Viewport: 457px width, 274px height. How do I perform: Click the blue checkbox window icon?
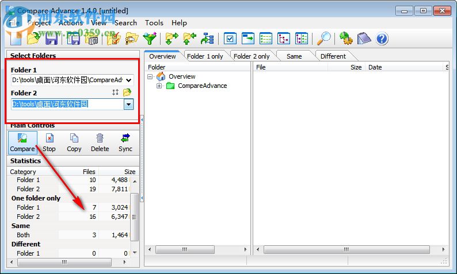pyautogui.click(x=230, y=38)
